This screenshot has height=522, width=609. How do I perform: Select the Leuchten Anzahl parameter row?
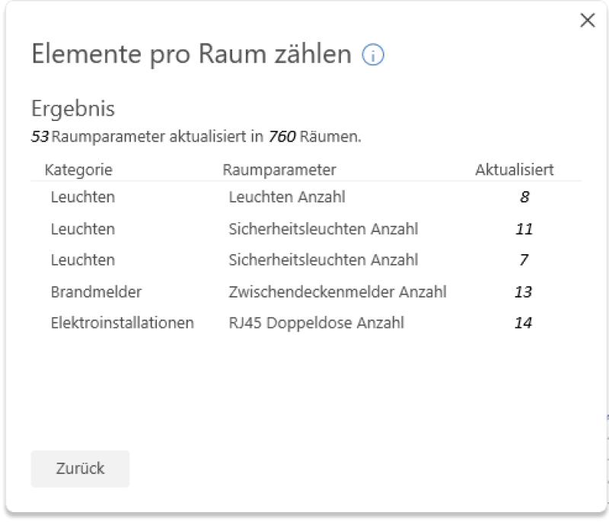coord(286,197)
